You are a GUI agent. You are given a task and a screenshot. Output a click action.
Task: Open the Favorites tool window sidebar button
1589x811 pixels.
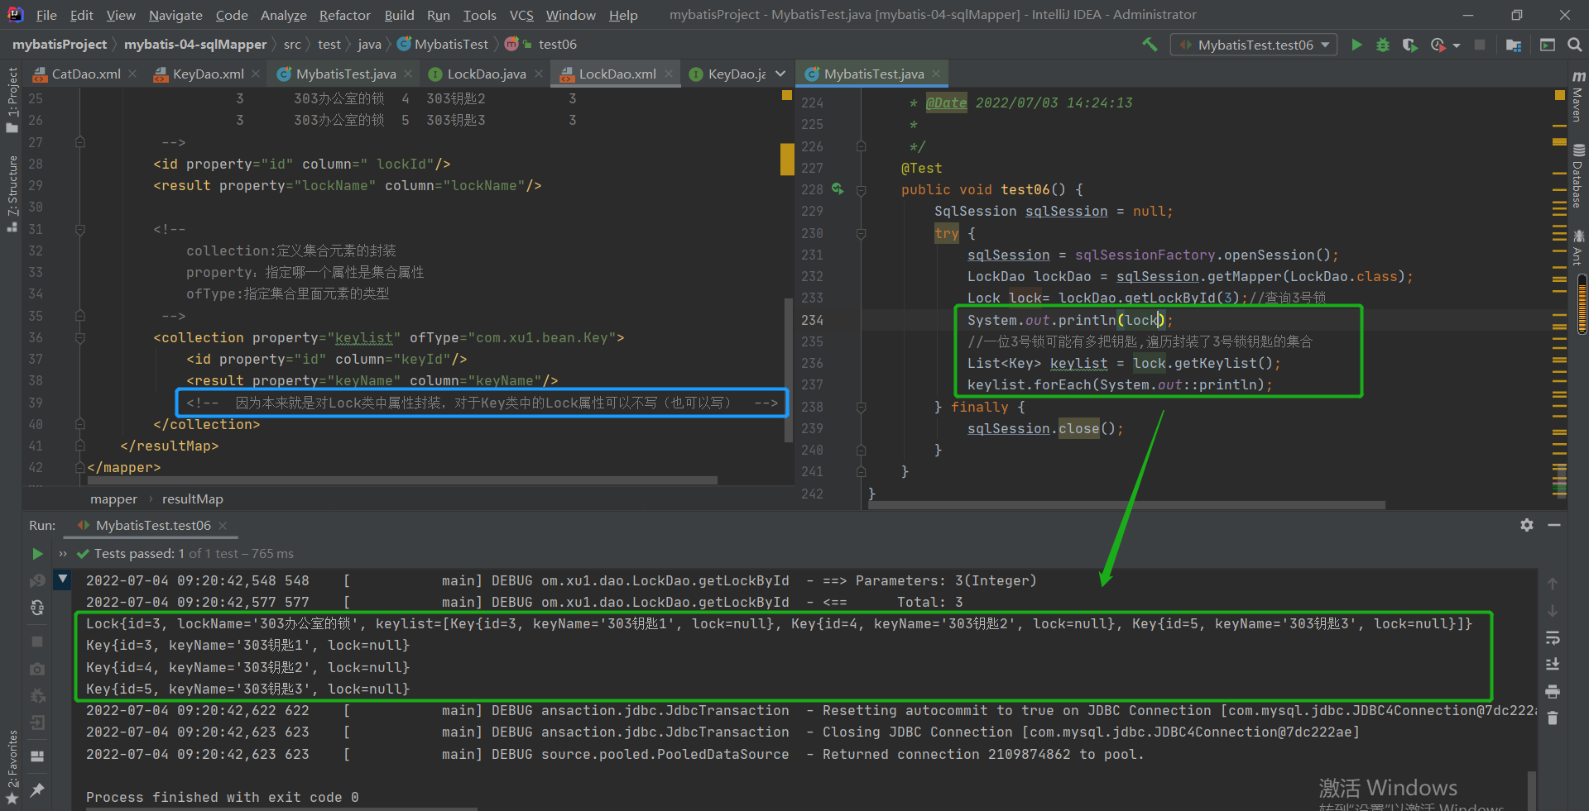[x=12, y=767]
